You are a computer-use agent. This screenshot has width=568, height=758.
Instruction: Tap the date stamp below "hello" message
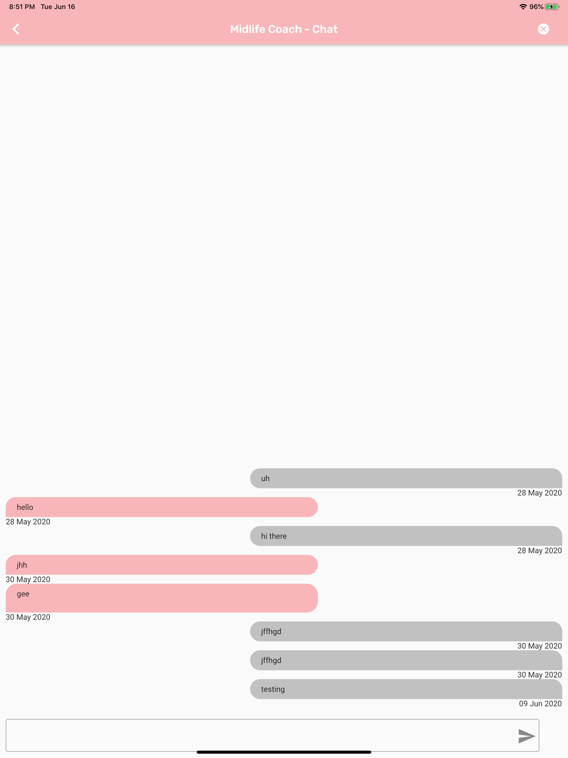tap(28, 522)
